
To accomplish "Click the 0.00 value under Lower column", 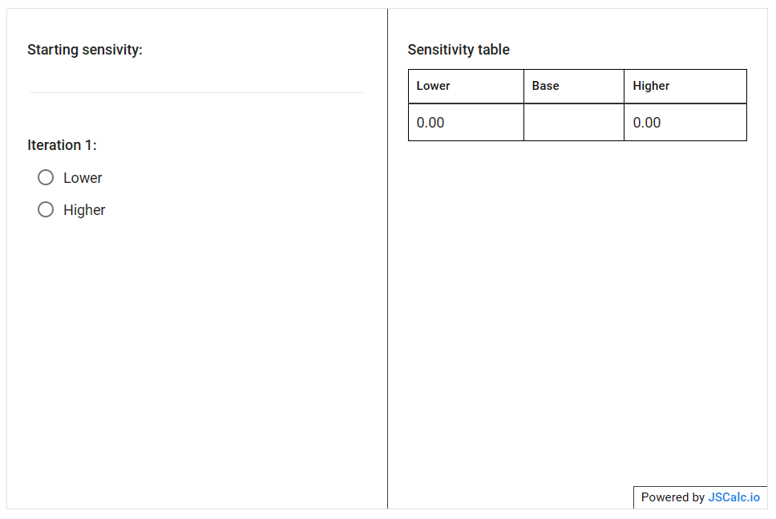I will coord(430,122).
